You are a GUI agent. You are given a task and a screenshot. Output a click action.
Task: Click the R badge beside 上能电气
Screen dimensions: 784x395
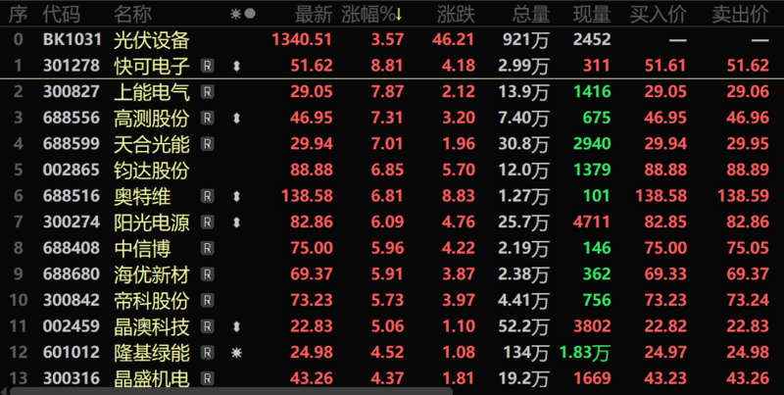pos(208,91)
